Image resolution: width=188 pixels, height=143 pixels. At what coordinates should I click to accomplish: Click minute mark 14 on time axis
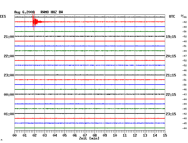[155, 135]
